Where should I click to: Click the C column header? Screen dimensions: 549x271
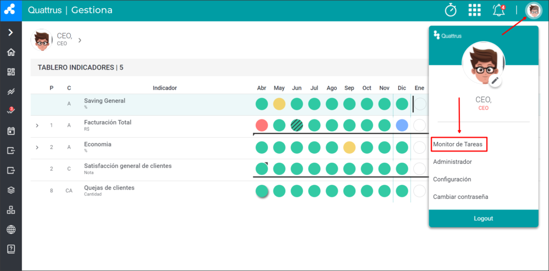pyautogui.click(x=69, y=88)
